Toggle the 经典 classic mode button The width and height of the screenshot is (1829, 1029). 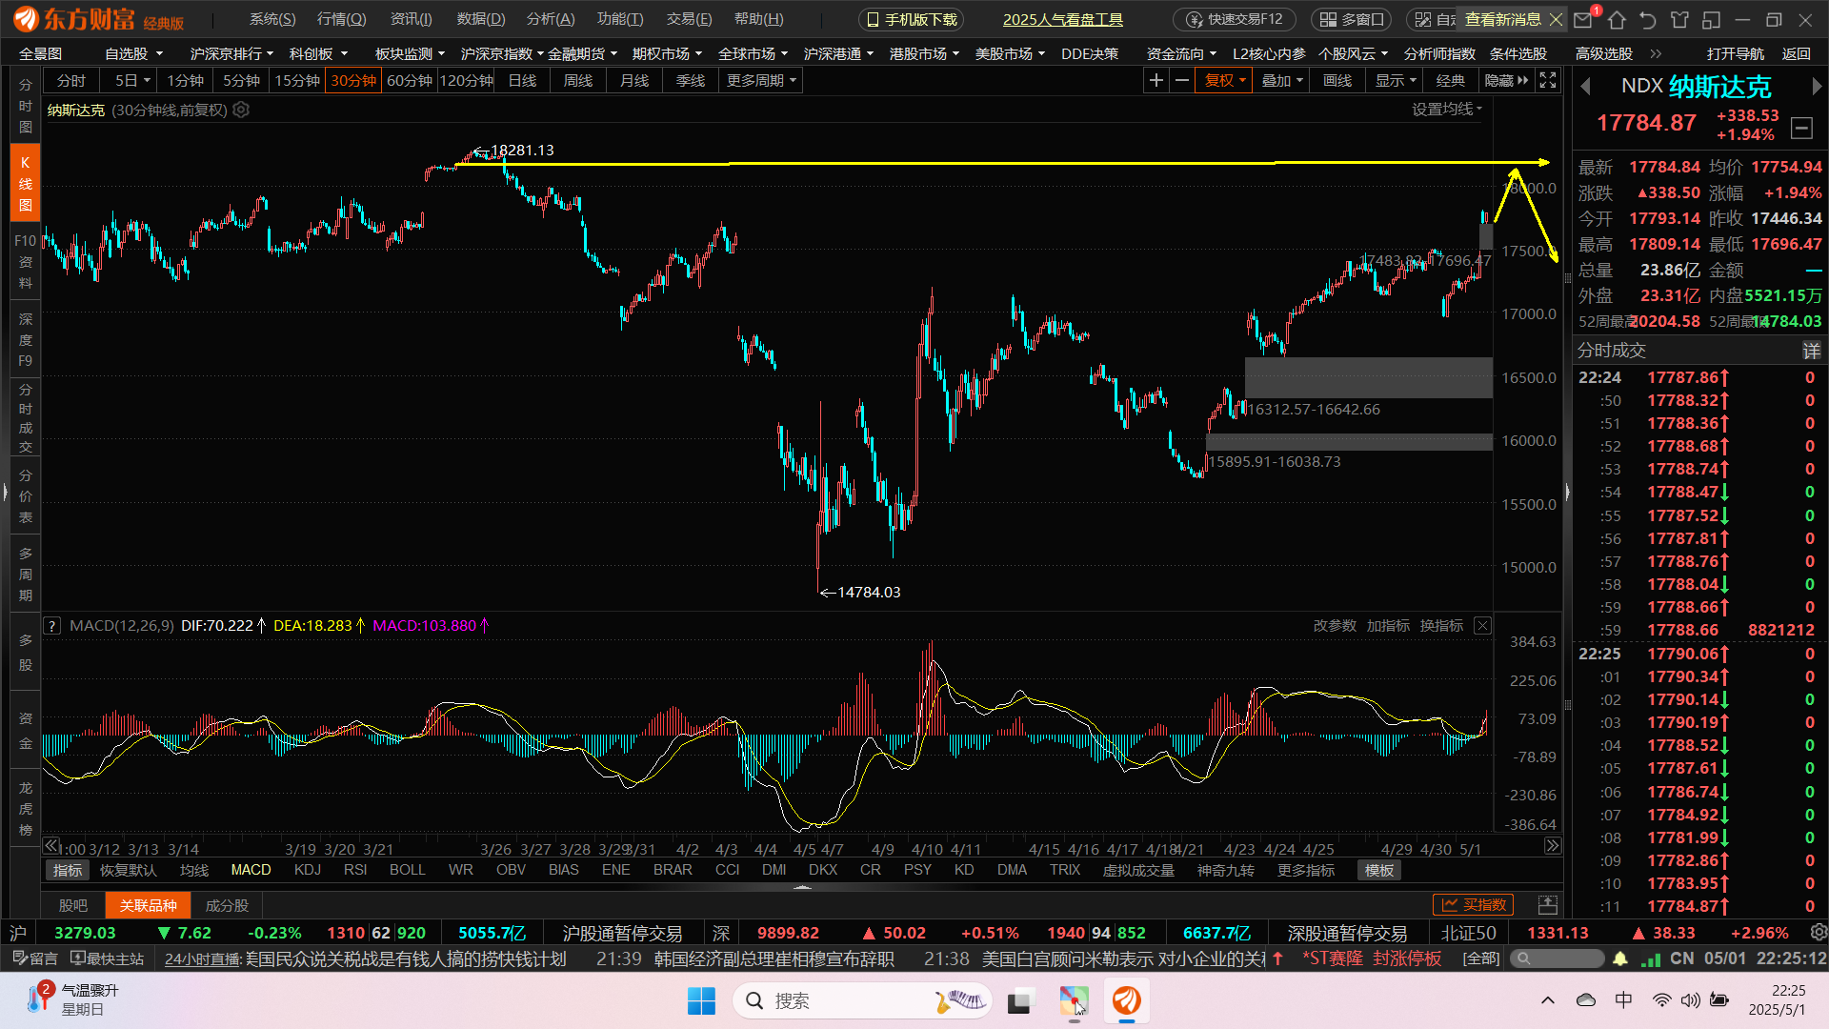pos(1450,80)
